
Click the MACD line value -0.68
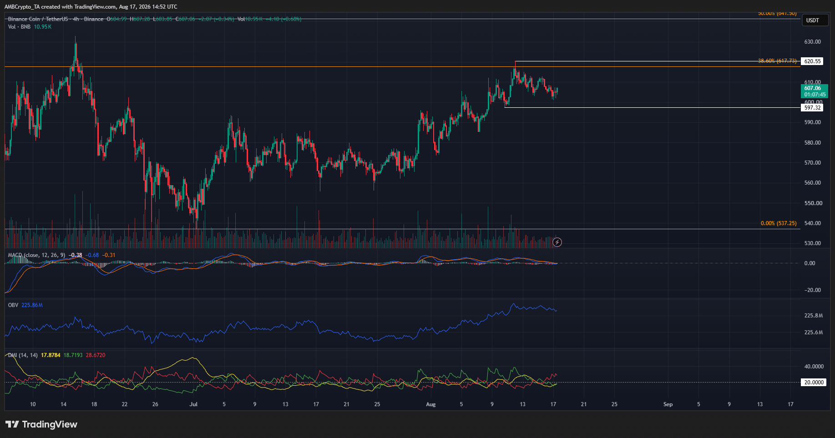[x=93, y=255]
